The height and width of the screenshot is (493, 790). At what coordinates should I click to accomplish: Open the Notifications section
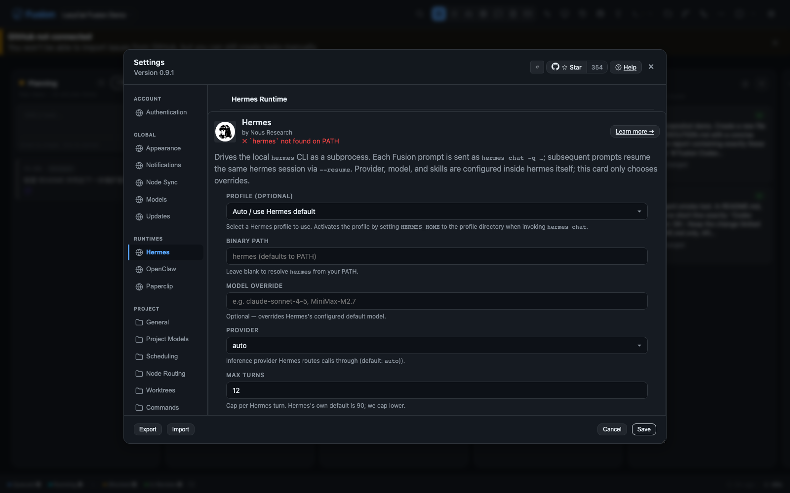coord(166,165)
